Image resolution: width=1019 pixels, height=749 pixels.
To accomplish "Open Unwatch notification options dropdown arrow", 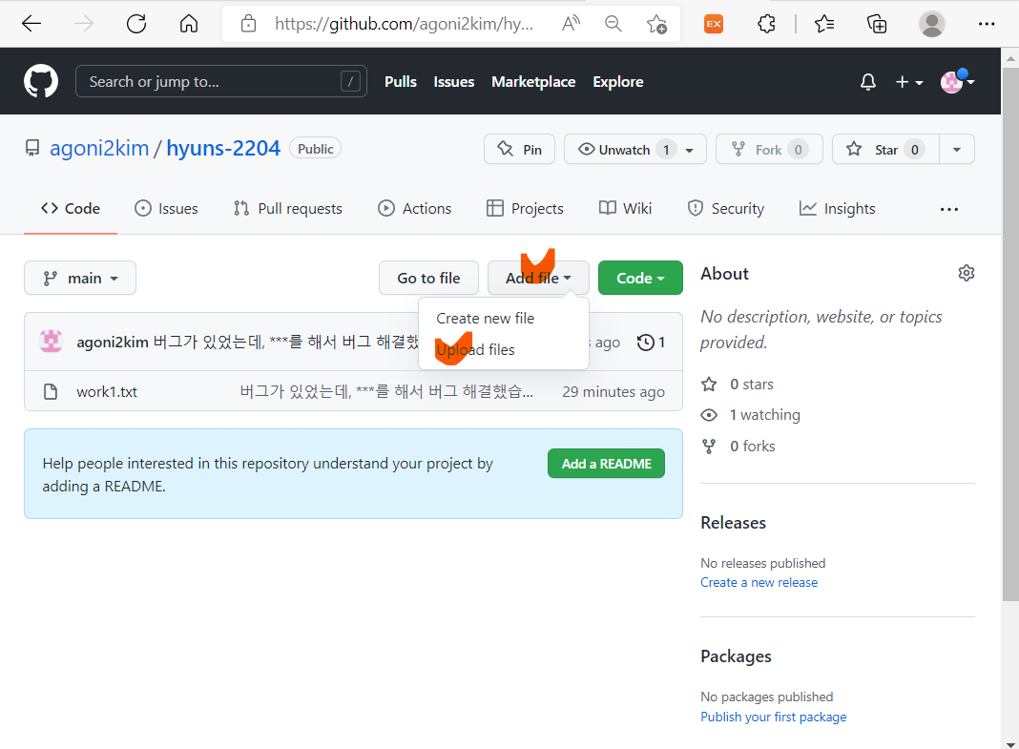I will coord(690,150).
